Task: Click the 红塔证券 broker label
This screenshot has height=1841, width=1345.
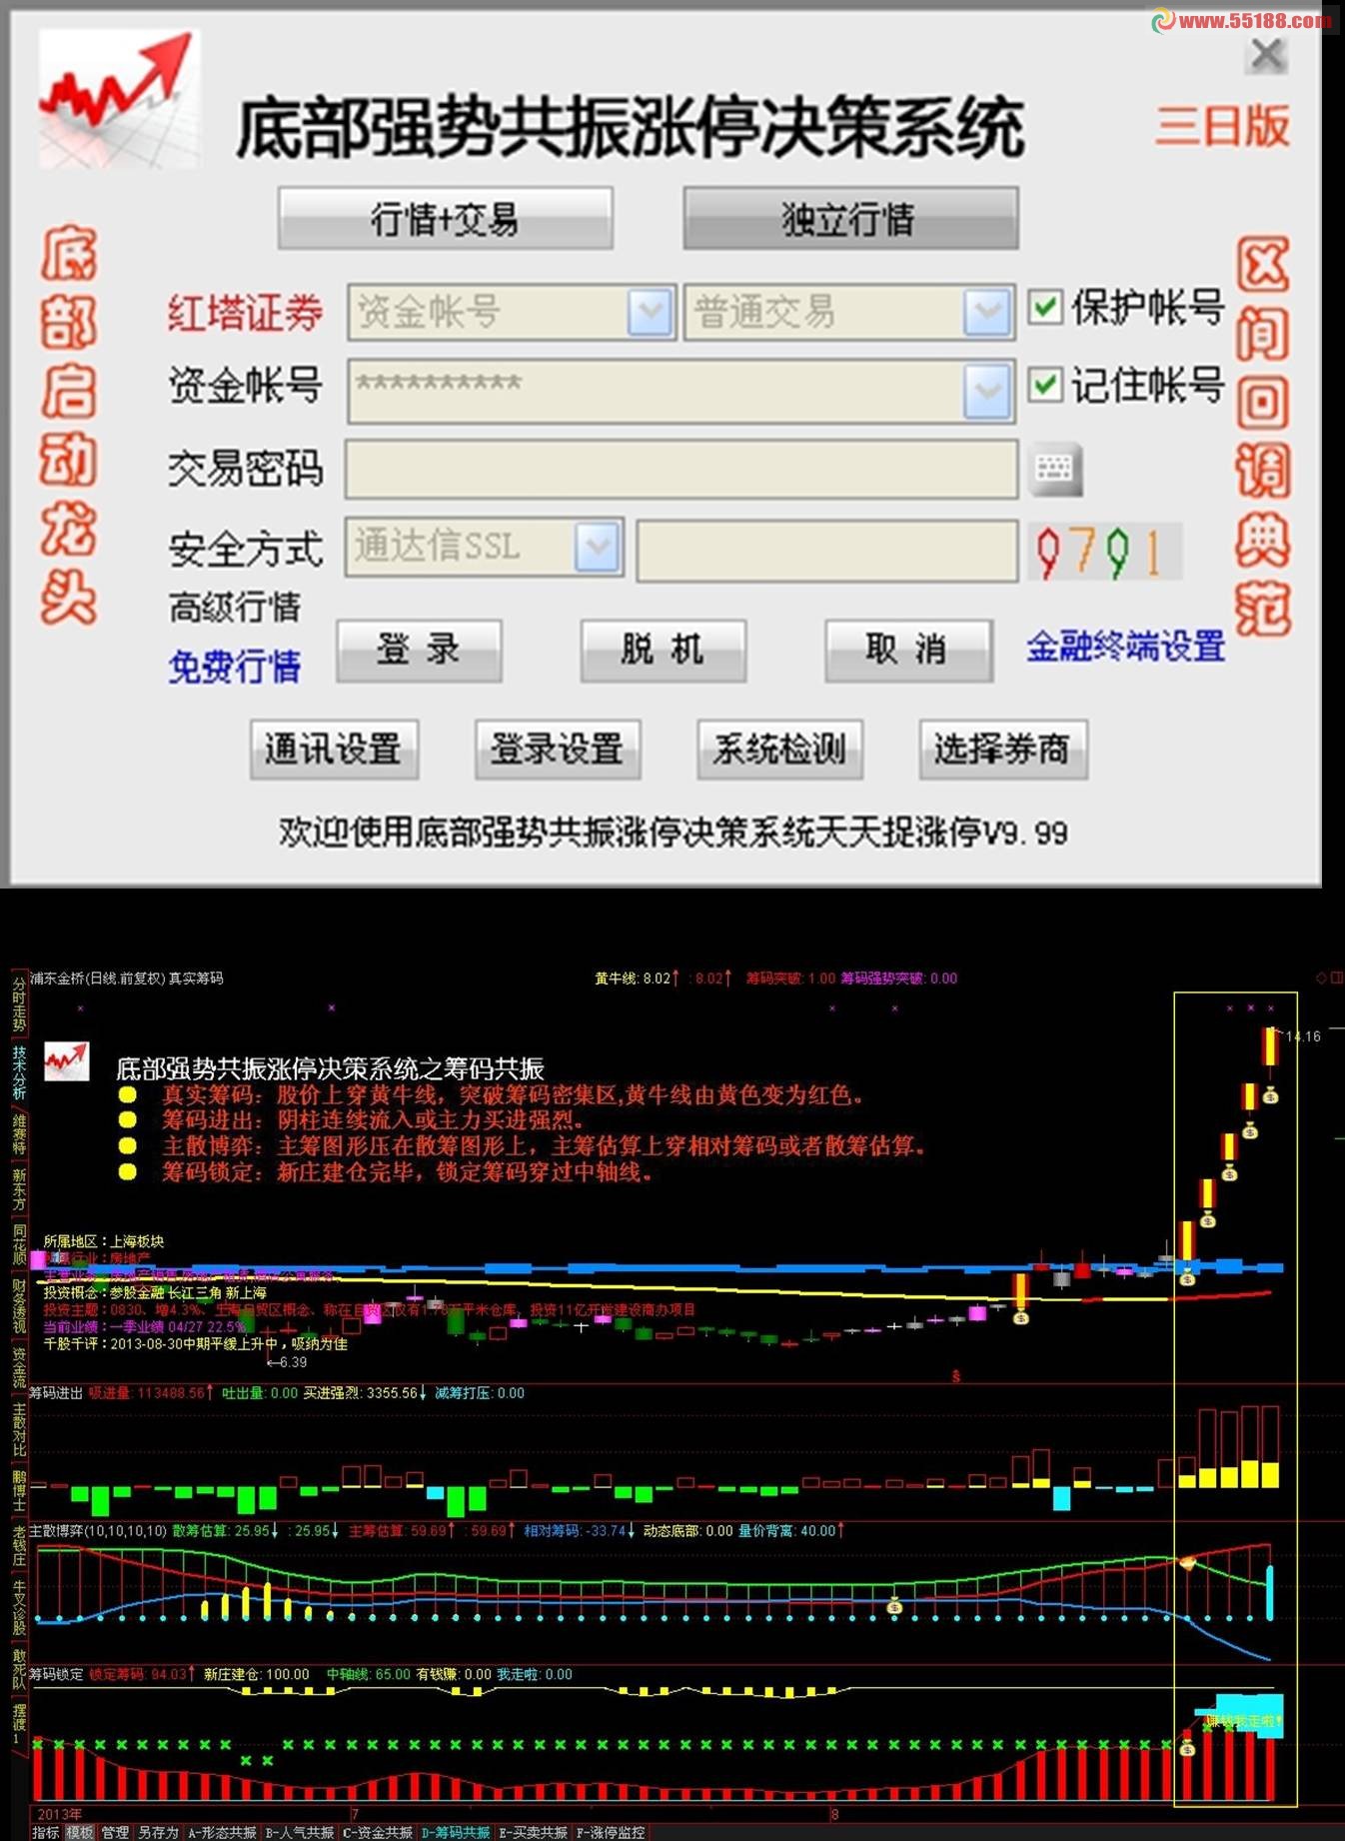Action: tap(245, 312)
